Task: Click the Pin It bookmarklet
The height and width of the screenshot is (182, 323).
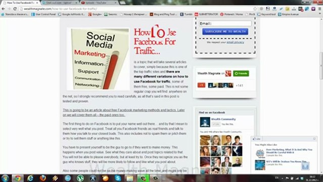Action: coord(250,14)
